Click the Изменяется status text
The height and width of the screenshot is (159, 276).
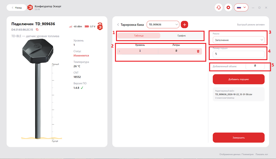click(81, 56)
